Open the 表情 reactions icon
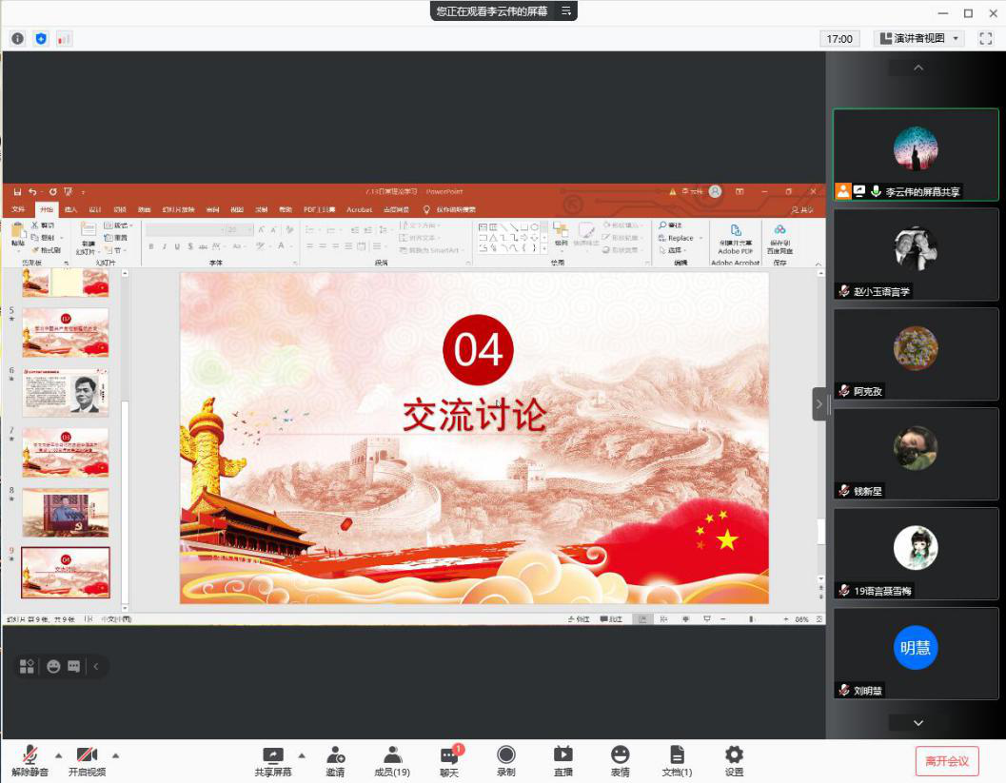 pyautogui.click(x=620, y=761)
